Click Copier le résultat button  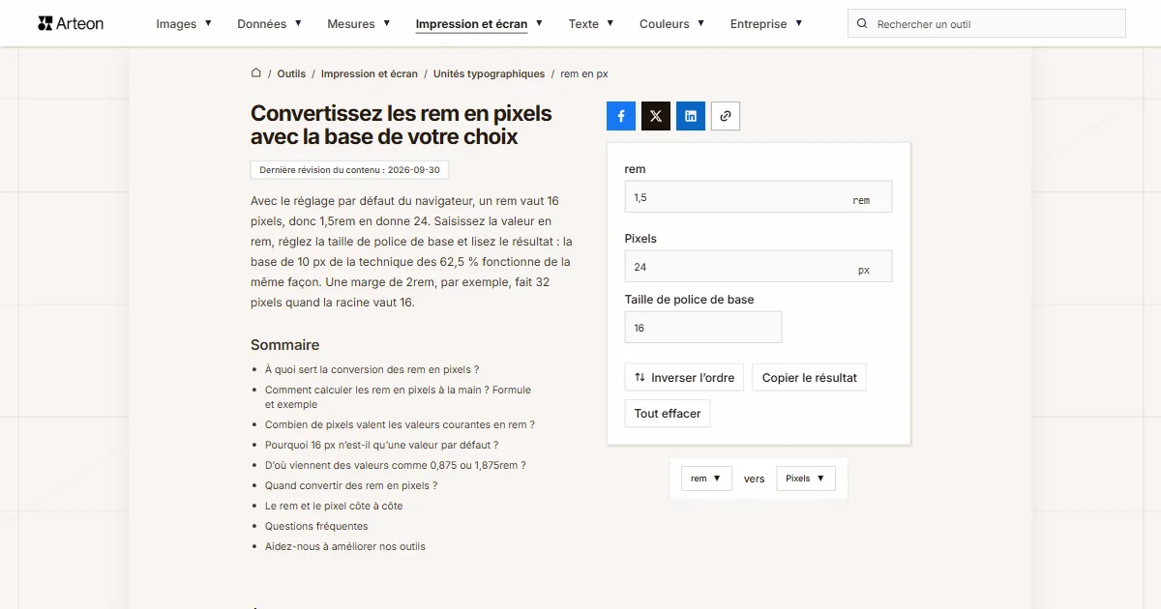810,378
